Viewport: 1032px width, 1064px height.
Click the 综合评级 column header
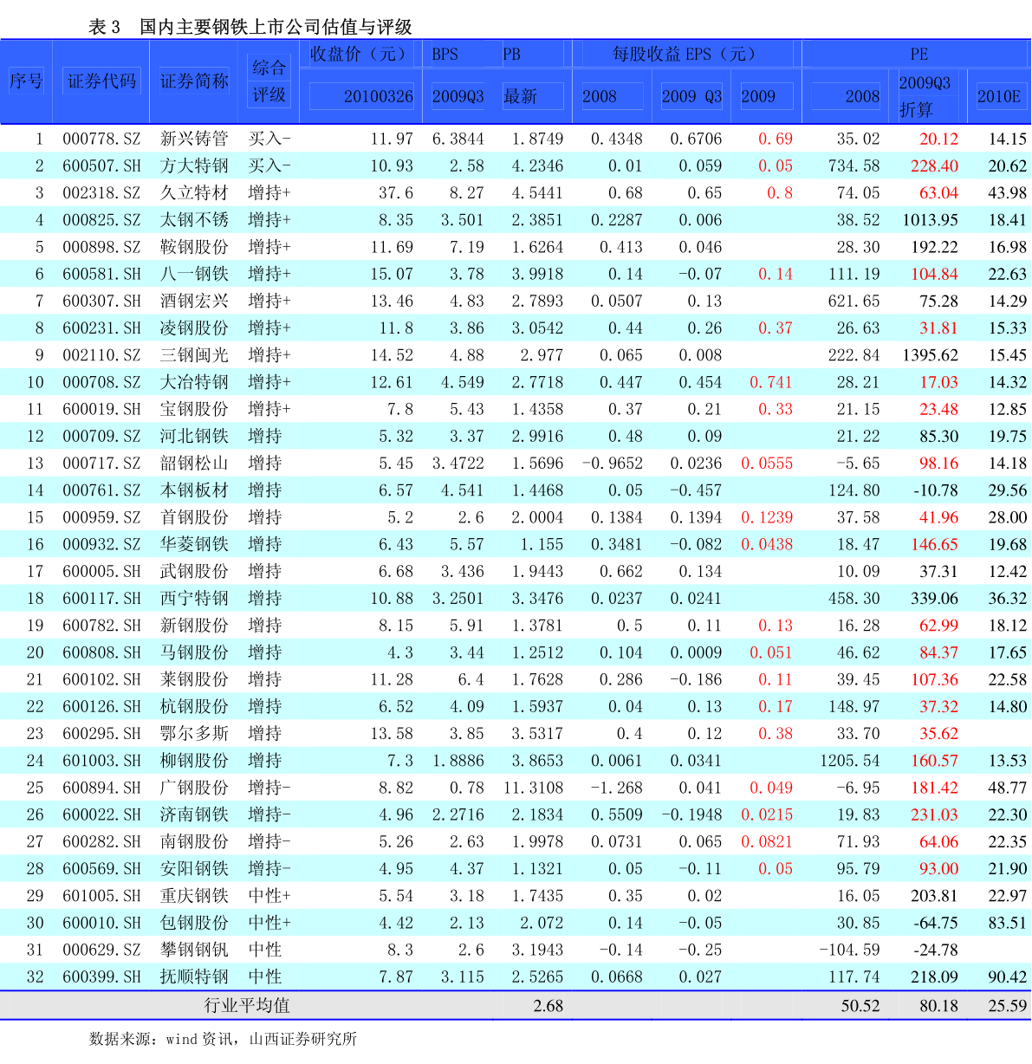pos(269,81)
